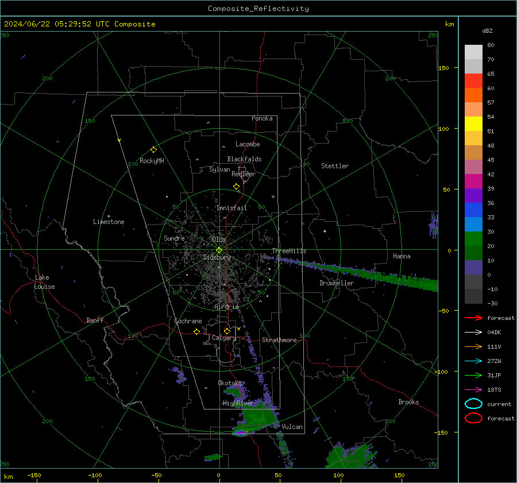The image size is (517, 483).
Task: Click the Cochrane city label
Action: click(188, 321)
